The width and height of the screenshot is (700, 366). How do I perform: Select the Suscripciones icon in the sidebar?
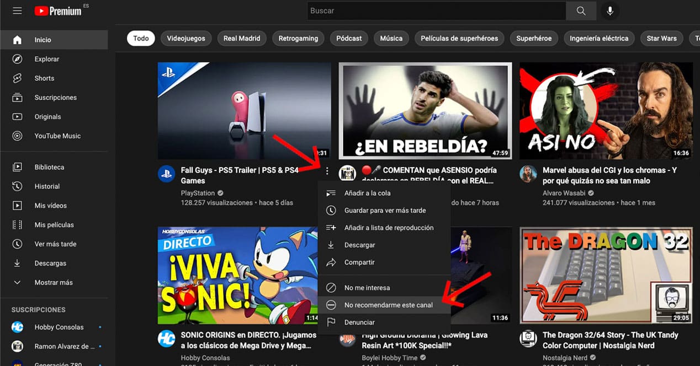click(17, 97)
